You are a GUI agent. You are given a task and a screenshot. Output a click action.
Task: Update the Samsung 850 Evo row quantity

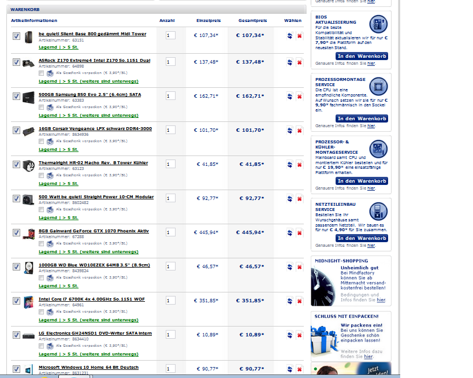coord(289,97)
